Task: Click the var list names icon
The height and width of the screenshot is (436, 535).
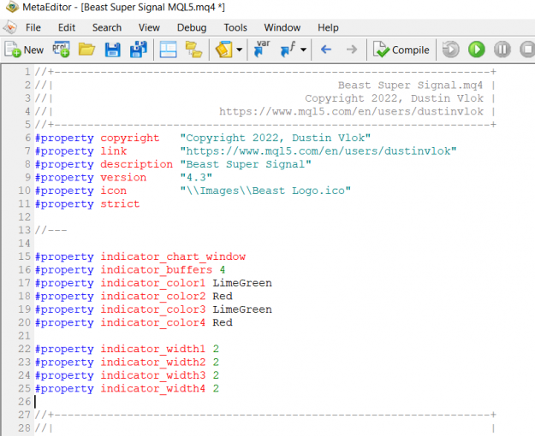Action: coord(262,49)
